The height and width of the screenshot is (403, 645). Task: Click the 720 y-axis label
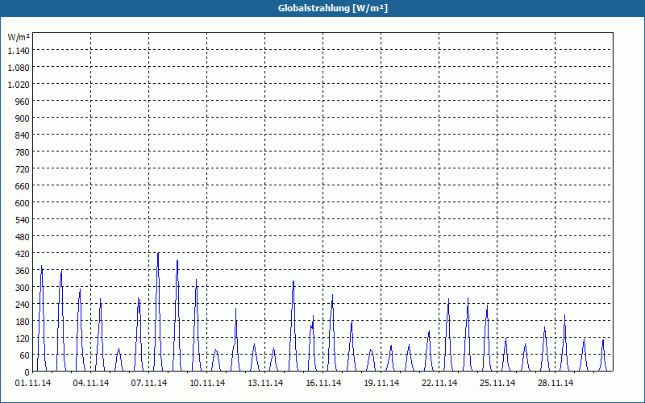point(23,169)
